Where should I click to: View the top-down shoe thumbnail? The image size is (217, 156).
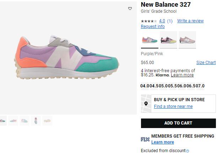[x=36, y=121]
